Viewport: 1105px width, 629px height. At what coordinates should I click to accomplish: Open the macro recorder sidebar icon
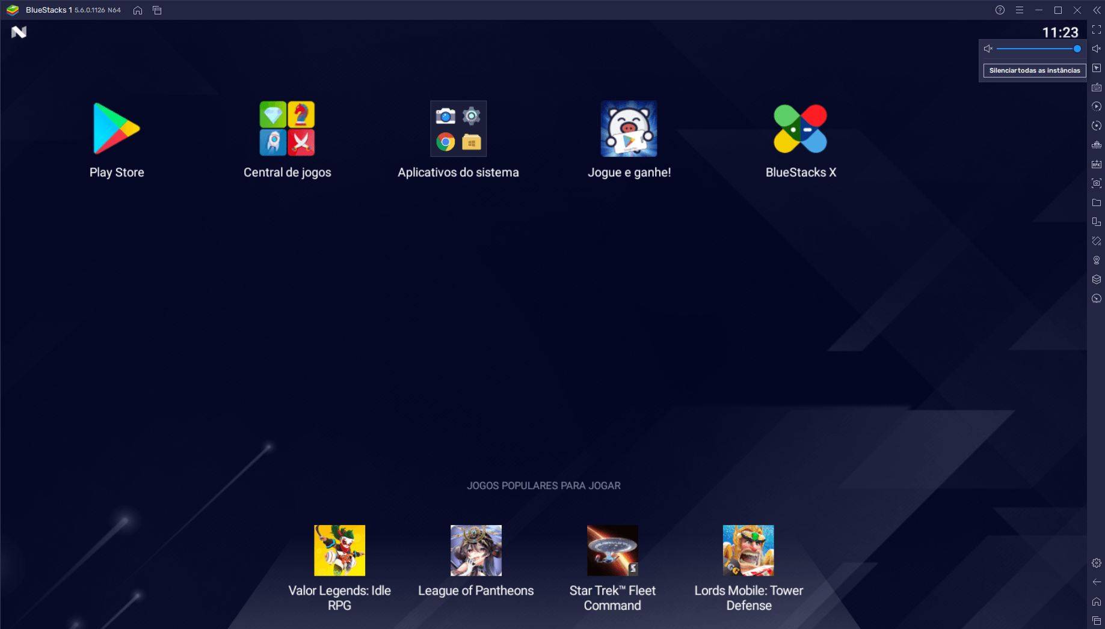pos(1097,126)
